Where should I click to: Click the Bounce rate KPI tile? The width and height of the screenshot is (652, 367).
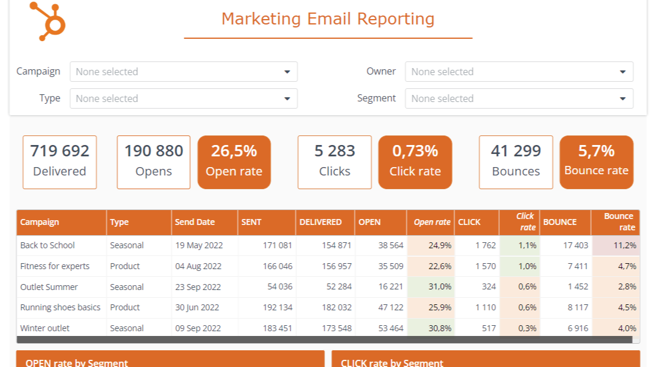596,162
